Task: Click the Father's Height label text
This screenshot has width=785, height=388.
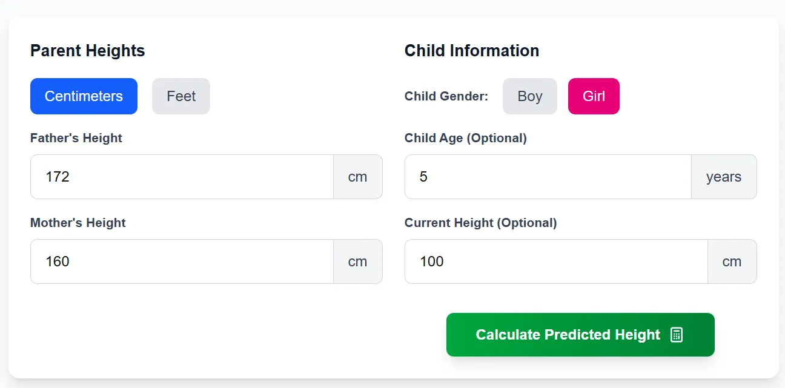Action: pos(76,138)
